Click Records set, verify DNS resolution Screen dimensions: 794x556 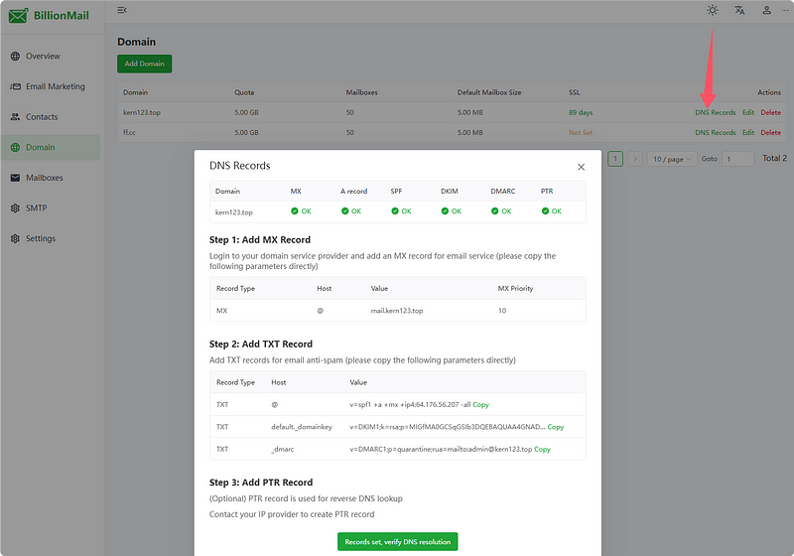point(398,542)
